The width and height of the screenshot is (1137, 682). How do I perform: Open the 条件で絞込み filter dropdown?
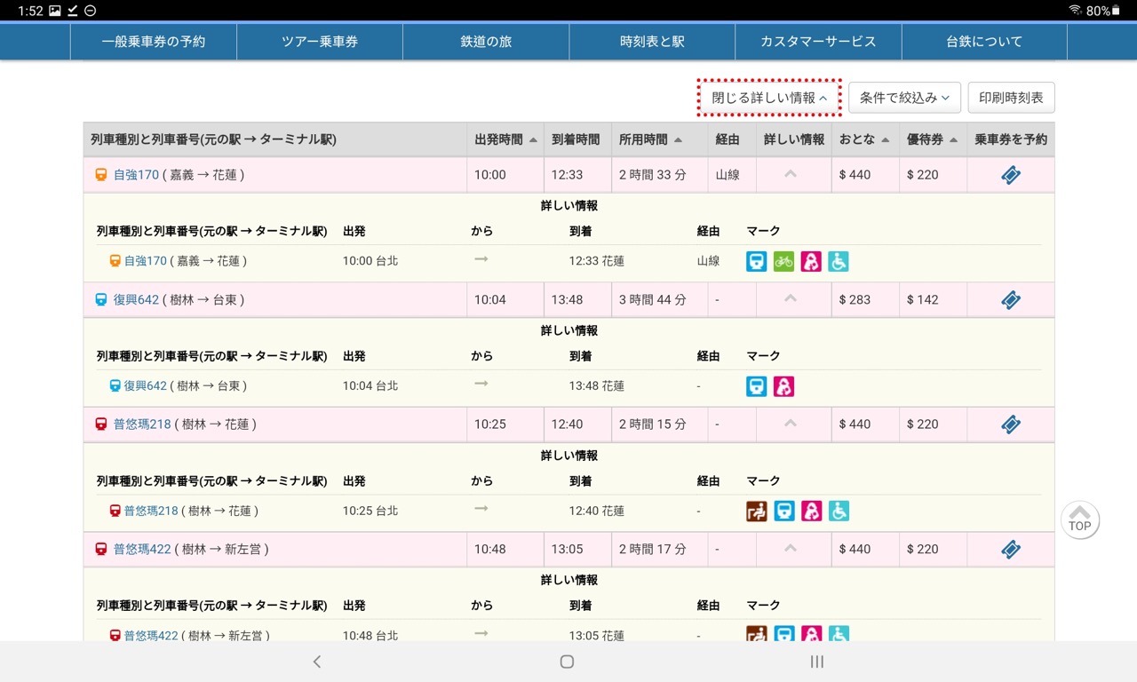[x=904, y=98]
